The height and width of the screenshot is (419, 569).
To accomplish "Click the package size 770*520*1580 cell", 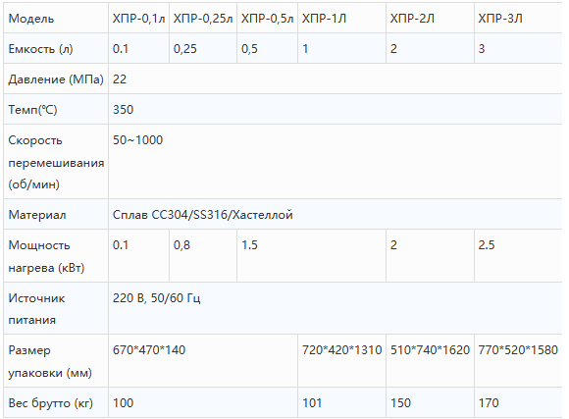I will (x=518, y=361).
